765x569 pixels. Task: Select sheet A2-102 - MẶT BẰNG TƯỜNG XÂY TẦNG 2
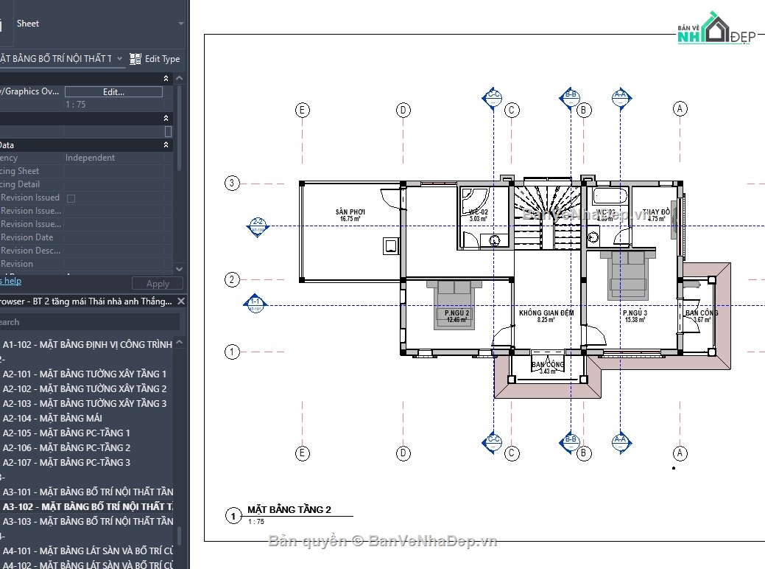pyautogui.click(x=85, y=388)
